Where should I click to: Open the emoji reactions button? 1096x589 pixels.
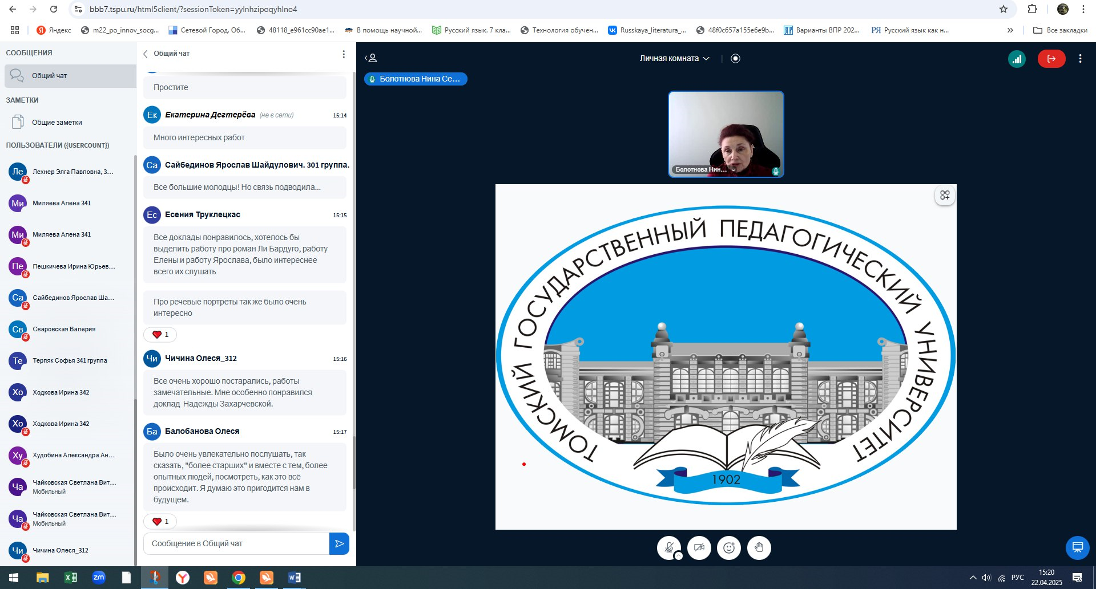pyautogui.click(x=729, y=548)
